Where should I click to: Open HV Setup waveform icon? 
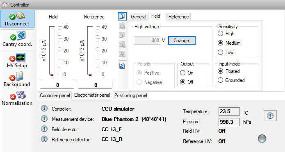point(21,57)
